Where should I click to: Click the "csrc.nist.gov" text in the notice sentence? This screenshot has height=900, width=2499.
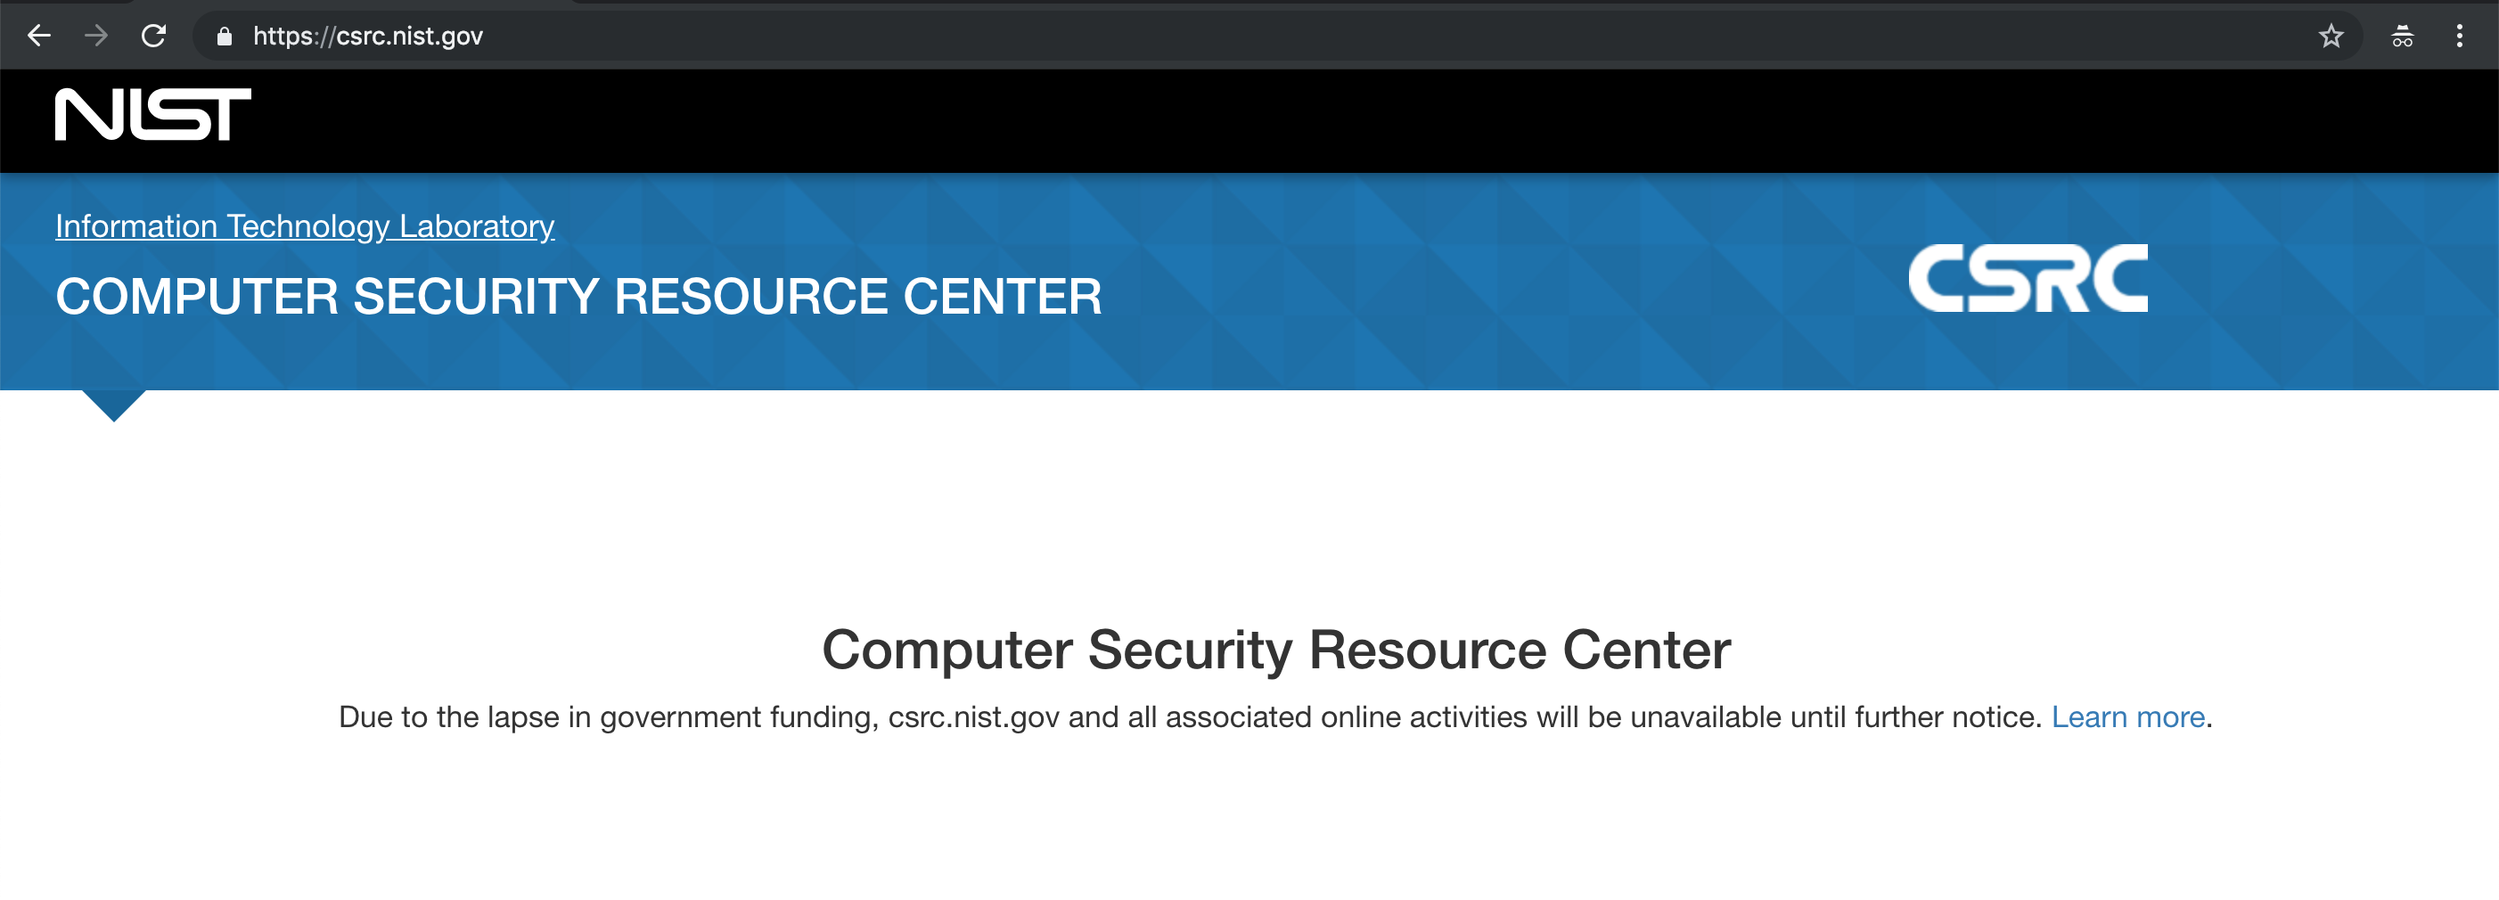click(x=973, y=716)
